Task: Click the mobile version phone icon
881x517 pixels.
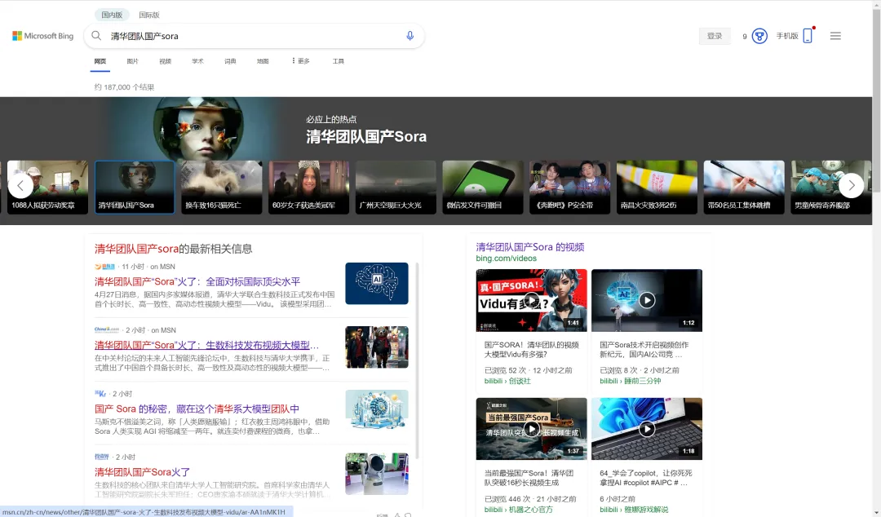Action: (x=808, y=36)
